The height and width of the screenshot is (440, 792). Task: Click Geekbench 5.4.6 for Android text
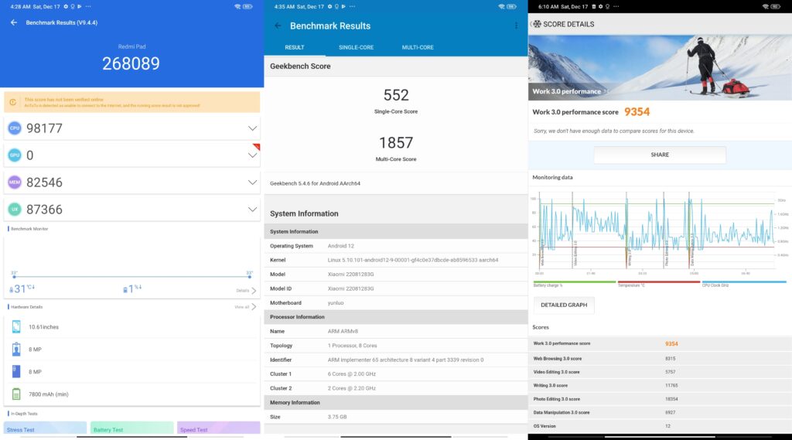tap(315, 183)
